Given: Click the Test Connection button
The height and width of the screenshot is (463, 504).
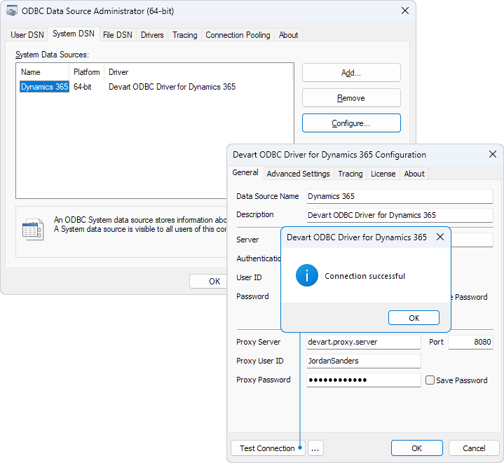Looking at the screenshot, I should (268, 448).
